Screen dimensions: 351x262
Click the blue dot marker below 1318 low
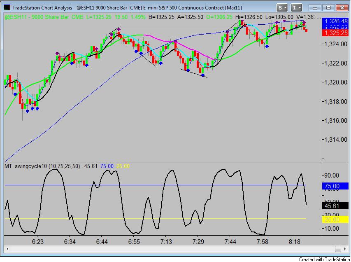(x=28, y=111)
